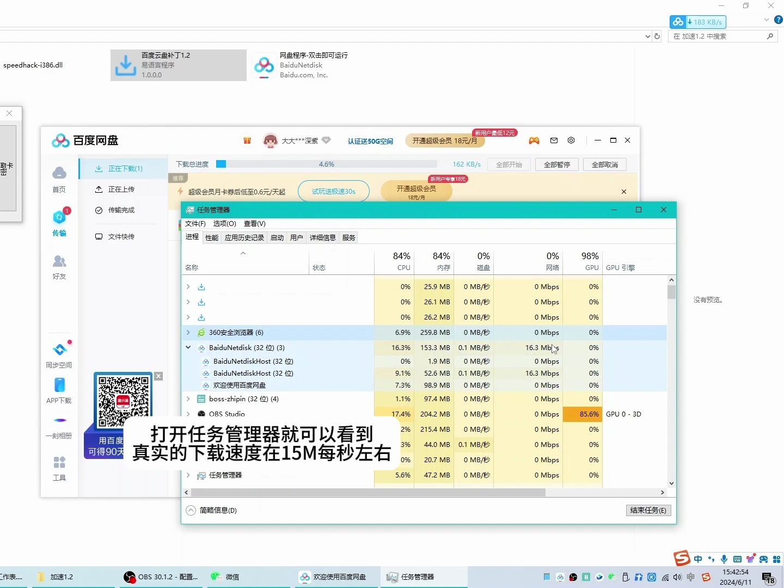Image resolution: width=784 pixels, height=588 pixels.
Task: Open the mail messages icon in Netdisk
Action: pyautogui.click(x=554, y=140)
